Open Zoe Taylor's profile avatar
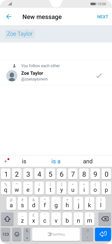Screen dimensions: 112x244 click(x=12, y=76)
